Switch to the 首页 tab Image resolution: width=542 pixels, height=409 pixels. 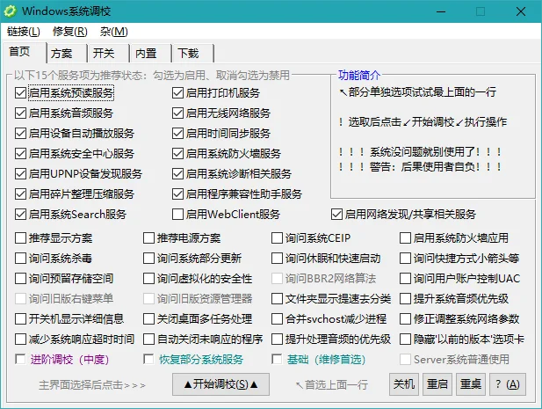tap(25, 52)
